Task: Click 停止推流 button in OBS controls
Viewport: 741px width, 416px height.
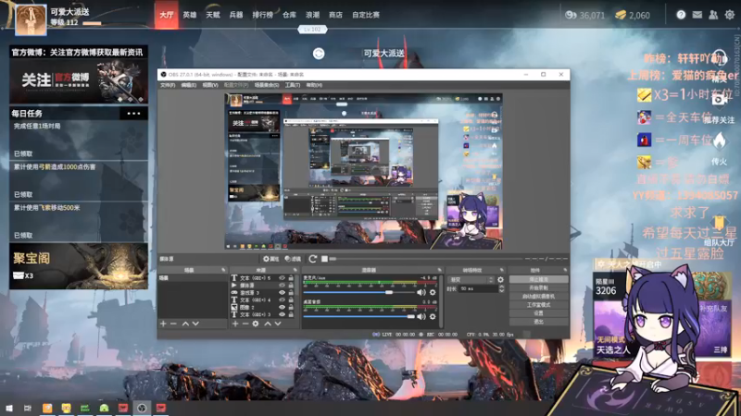Action: (x=538, y=280)
